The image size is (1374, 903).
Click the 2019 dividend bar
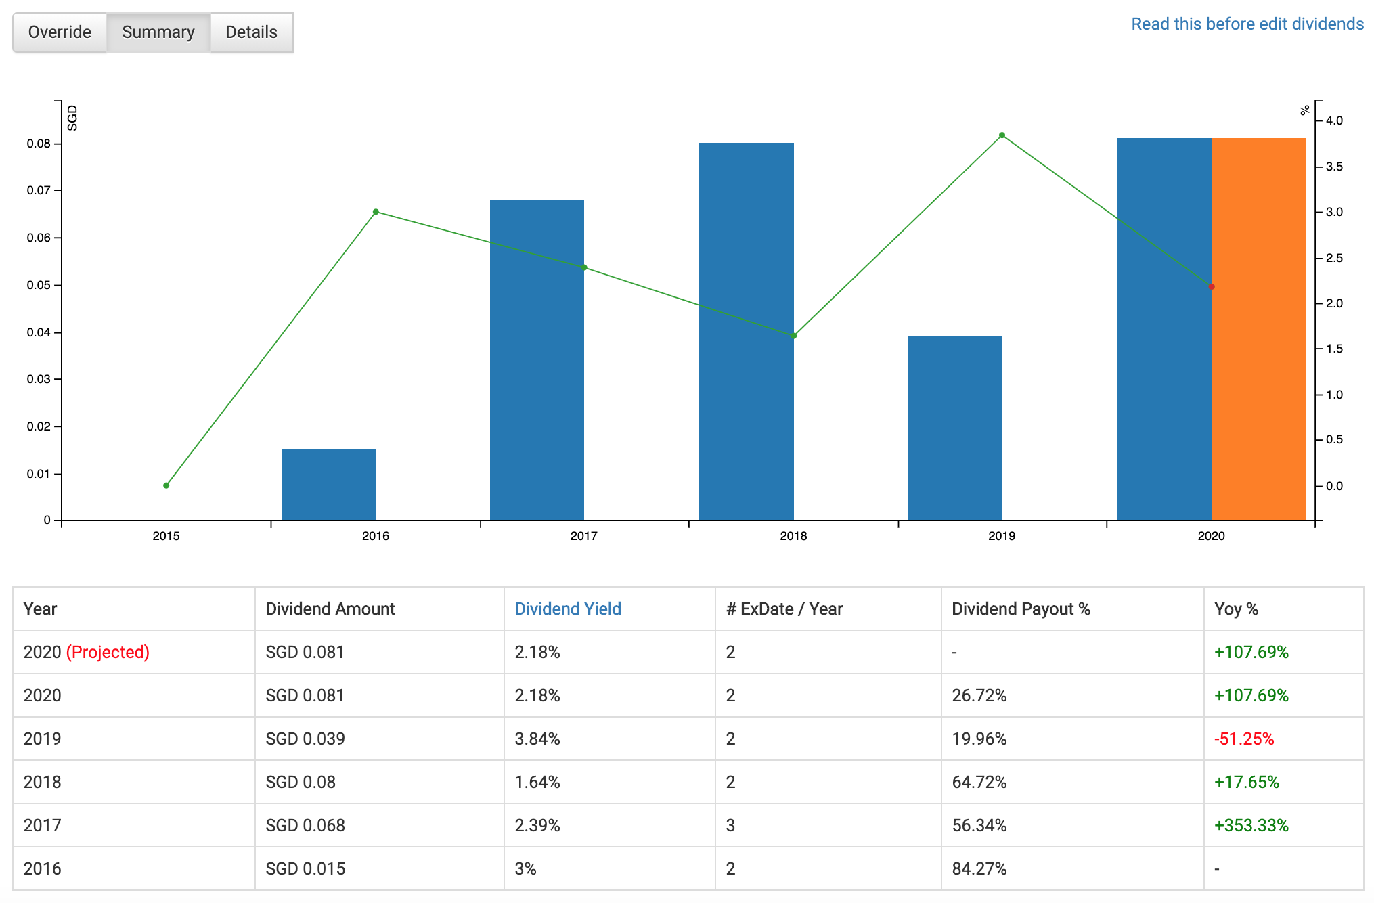[x=954, y=428]
